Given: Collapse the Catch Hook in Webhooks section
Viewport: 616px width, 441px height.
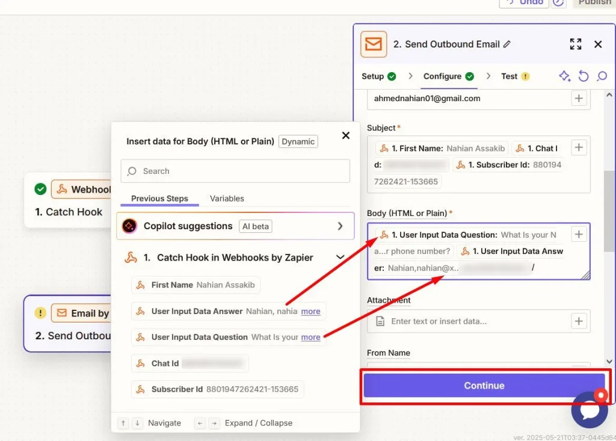Looking at the screenshot, I should click(x=340, y=257).
